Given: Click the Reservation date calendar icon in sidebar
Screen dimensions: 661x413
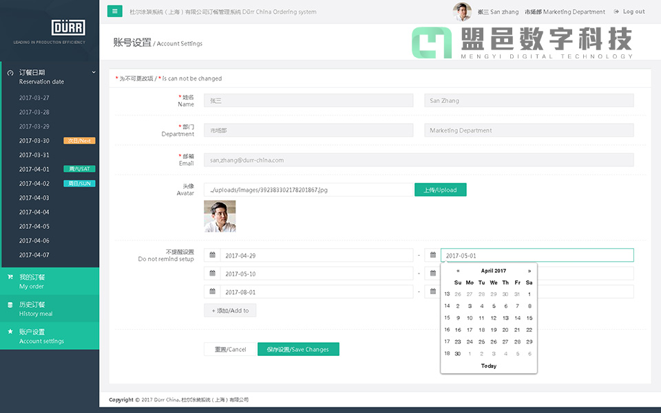Looking at the screenshot, I should tap(10, 71).
